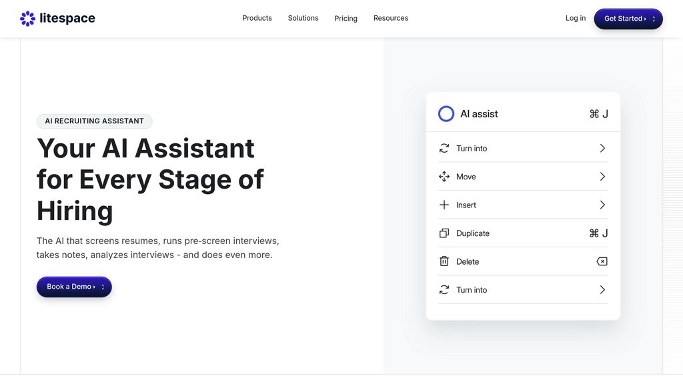The width and height of the screenshot is (683, 384).
Task: Expand the topmost Turn into chevron
Action: (x=602, y=149)
